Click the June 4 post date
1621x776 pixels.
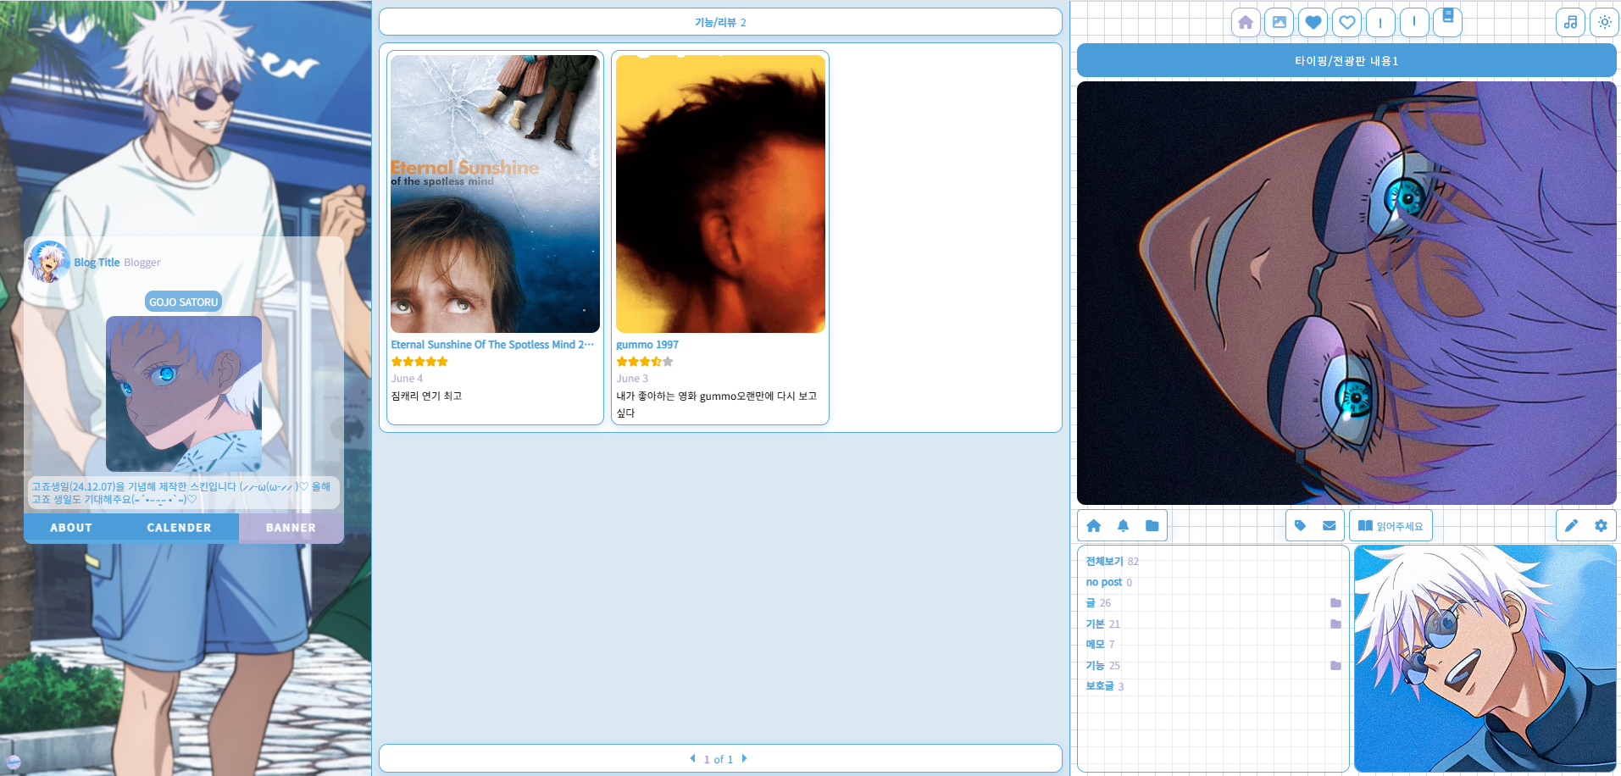coord(407,379)
